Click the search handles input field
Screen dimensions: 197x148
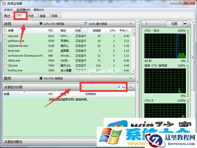point(99,87)
